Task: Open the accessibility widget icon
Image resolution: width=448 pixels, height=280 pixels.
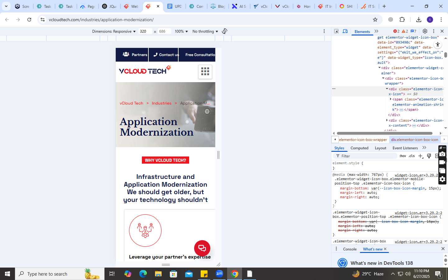Action: (x=438, y=44)
